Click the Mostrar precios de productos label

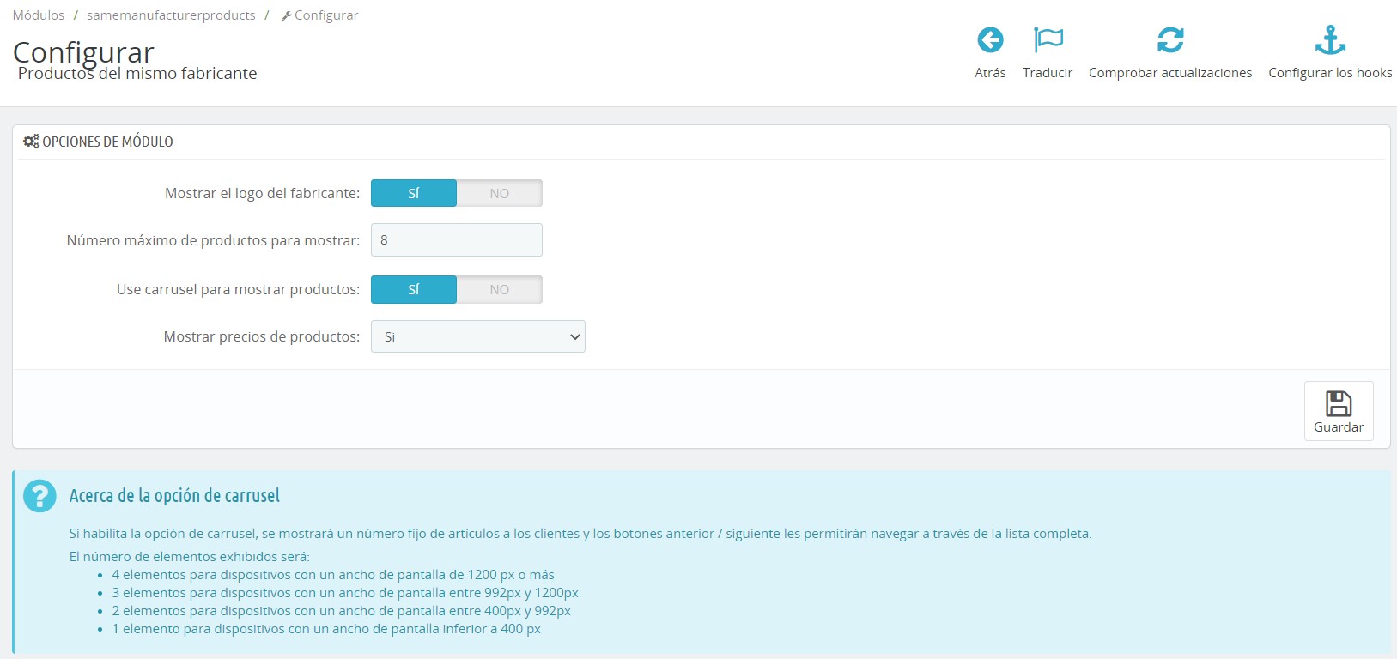point(261,336)
